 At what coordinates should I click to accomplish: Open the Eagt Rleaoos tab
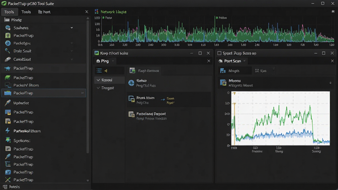[145, 71]
